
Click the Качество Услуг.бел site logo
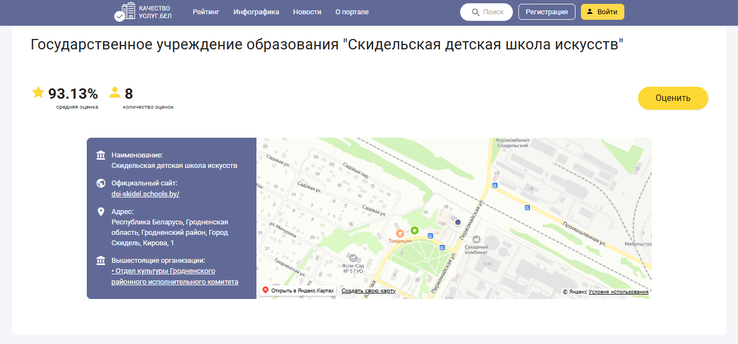point(142,12)
